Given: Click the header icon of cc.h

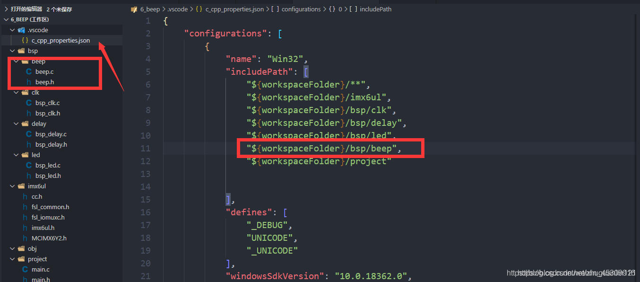Looking at the screenshot, I should [x=25, y=196].
